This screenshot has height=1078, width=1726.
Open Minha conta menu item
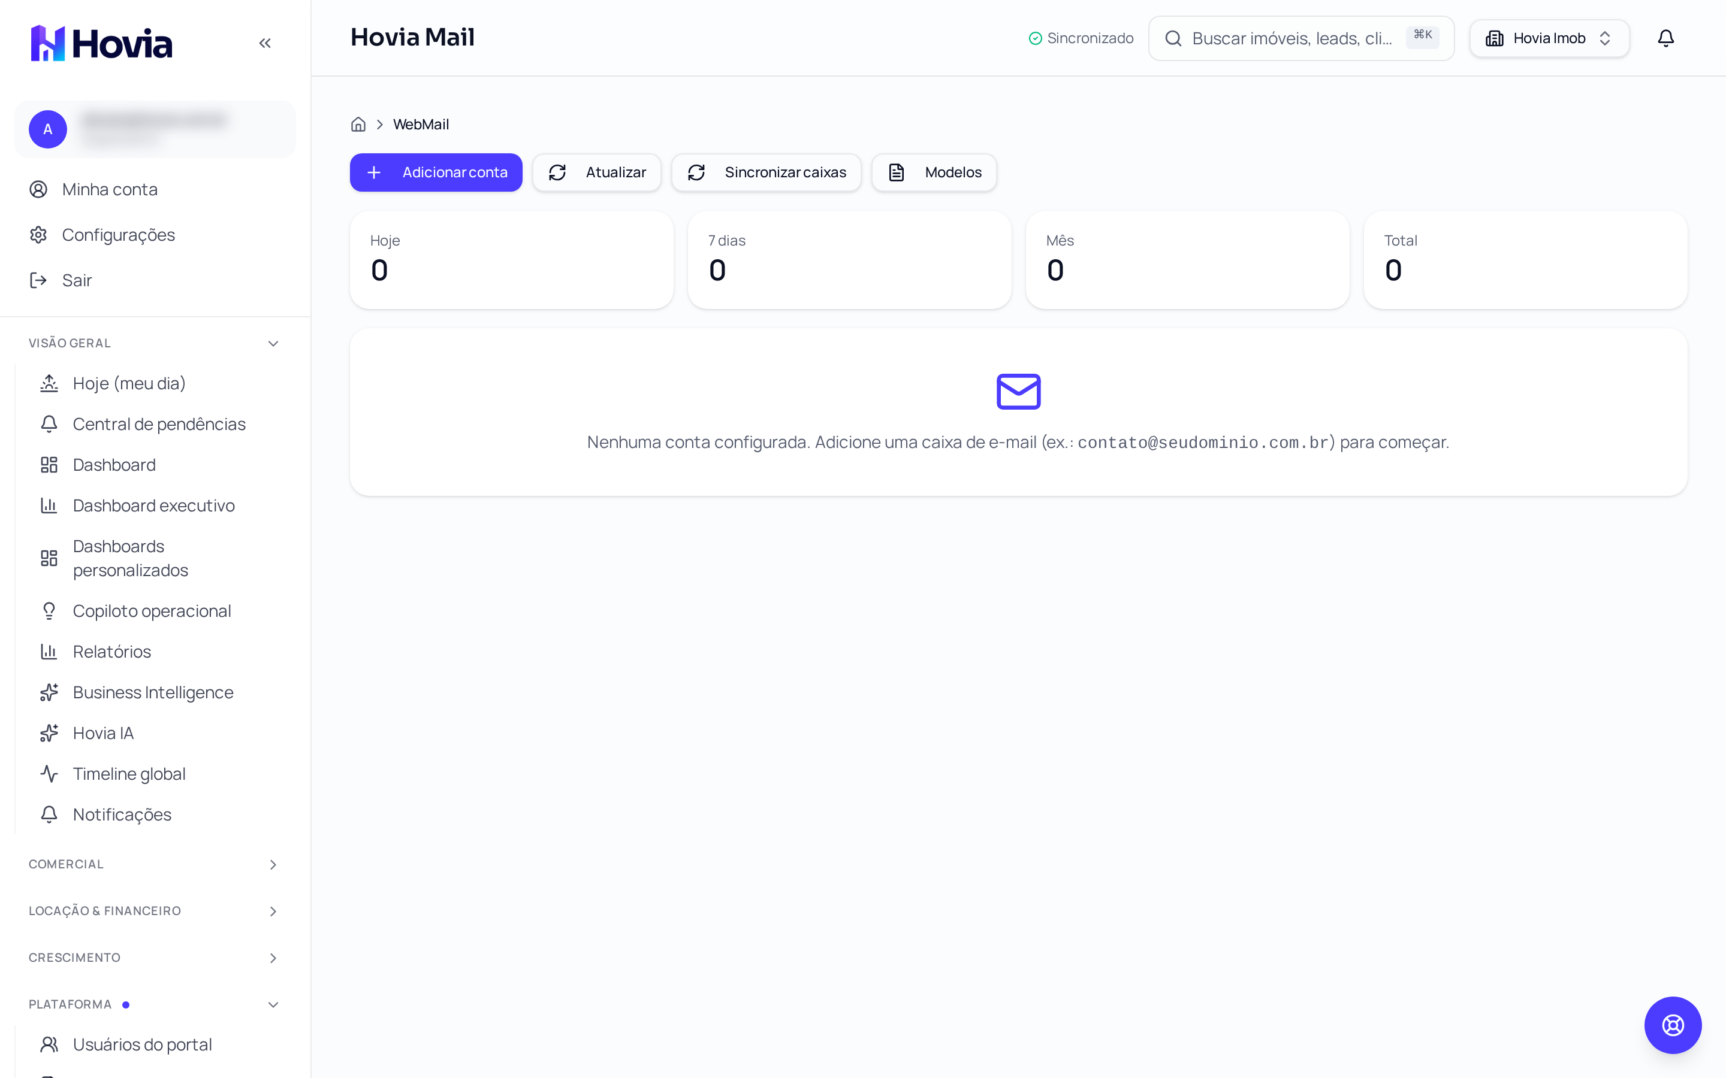click(x=154, y=189)
